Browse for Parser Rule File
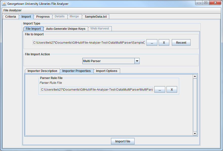 [160, 90]
